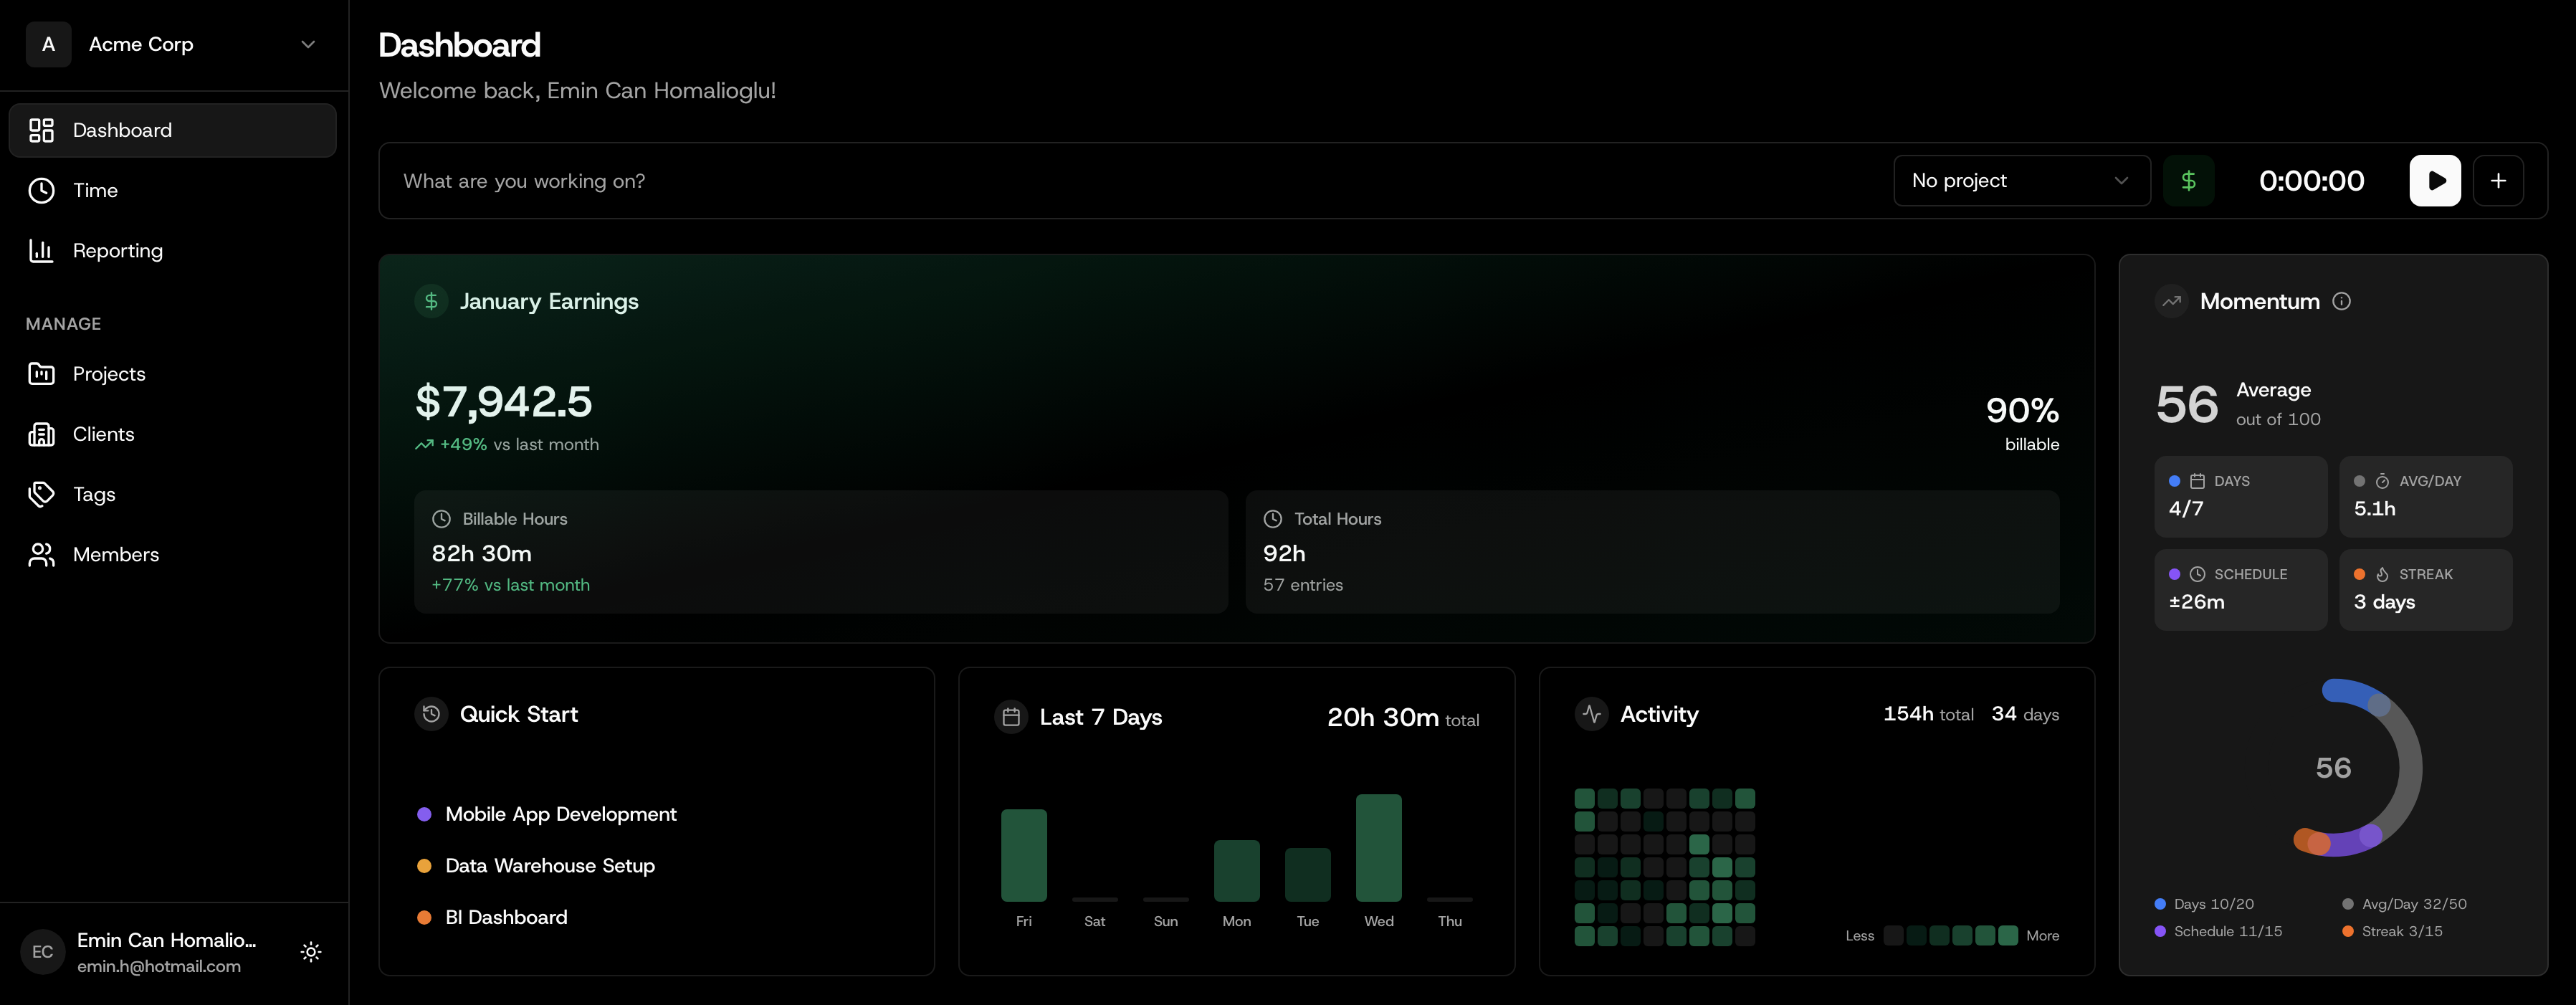Select the Reporting bar chart icon
2576x1005 pixels.
[41, 251]
